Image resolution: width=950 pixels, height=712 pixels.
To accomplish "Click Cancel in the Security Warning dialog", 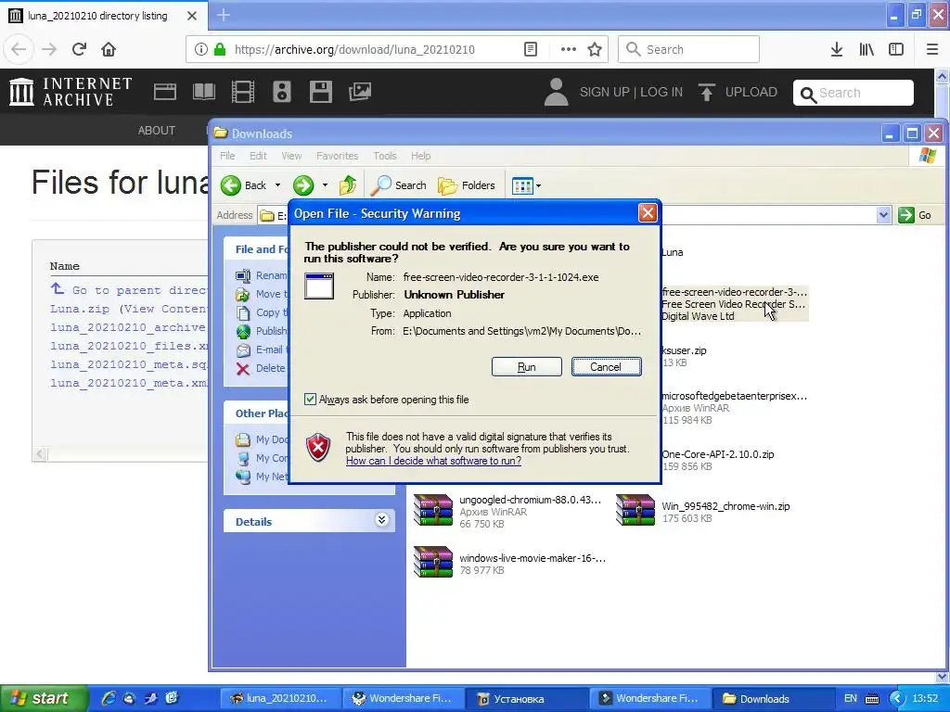I will pos(606,367).
